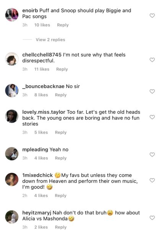The width and height of the screenshot is (164, 230).
Task: Reply to _bouncebacknae's comment
Action: tap(61, 95)
